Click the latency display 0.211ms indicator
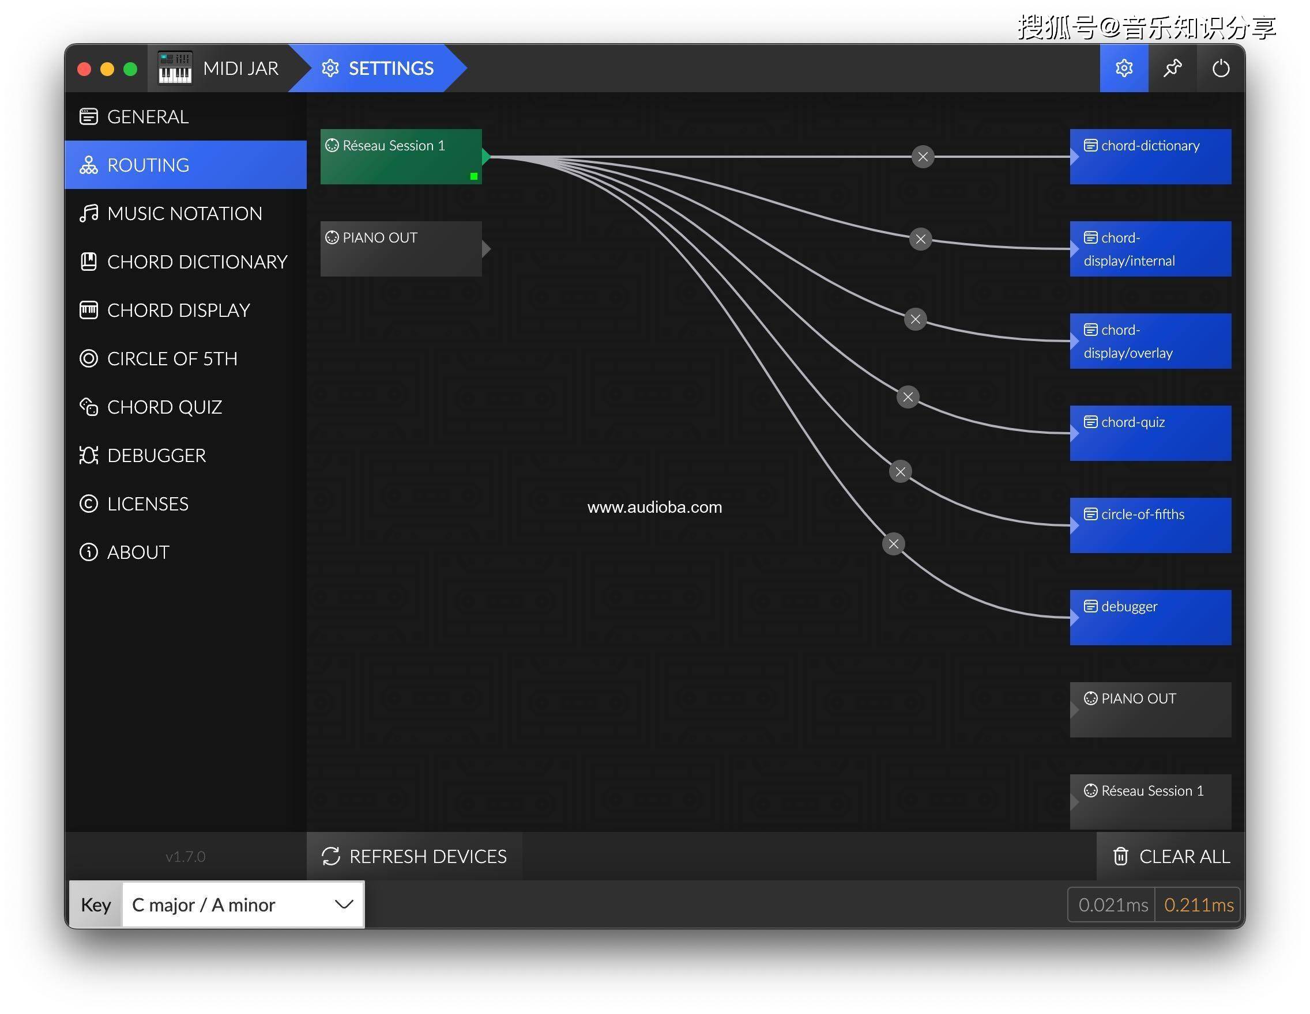This screenshot has width=1310, height=1014. (x=1198, y=903)
